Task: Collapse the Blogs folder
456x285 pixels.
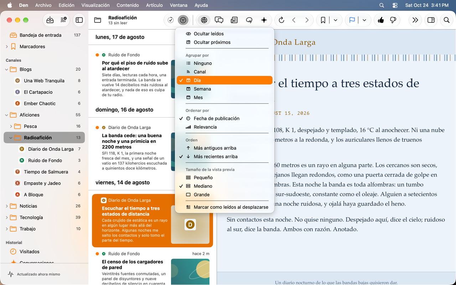Action: pos(7,69)
